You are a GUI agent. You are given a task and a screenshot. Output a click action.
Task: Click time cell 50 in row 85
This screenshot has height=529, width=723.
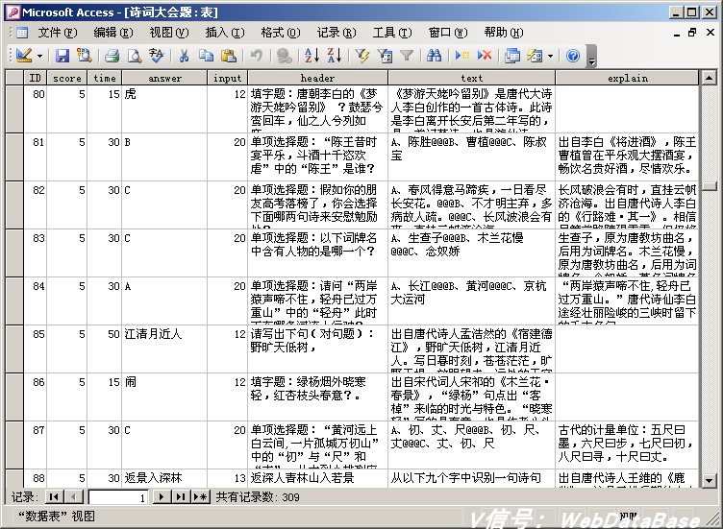(105, 349)
